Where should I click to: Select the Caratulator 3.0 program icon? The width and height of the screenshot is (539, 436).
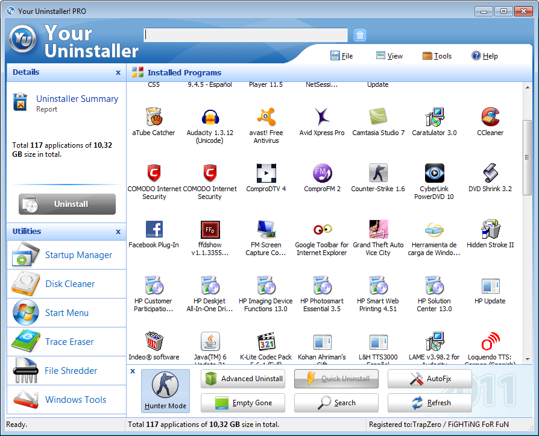pyautogui.click(x=434, y=116)
